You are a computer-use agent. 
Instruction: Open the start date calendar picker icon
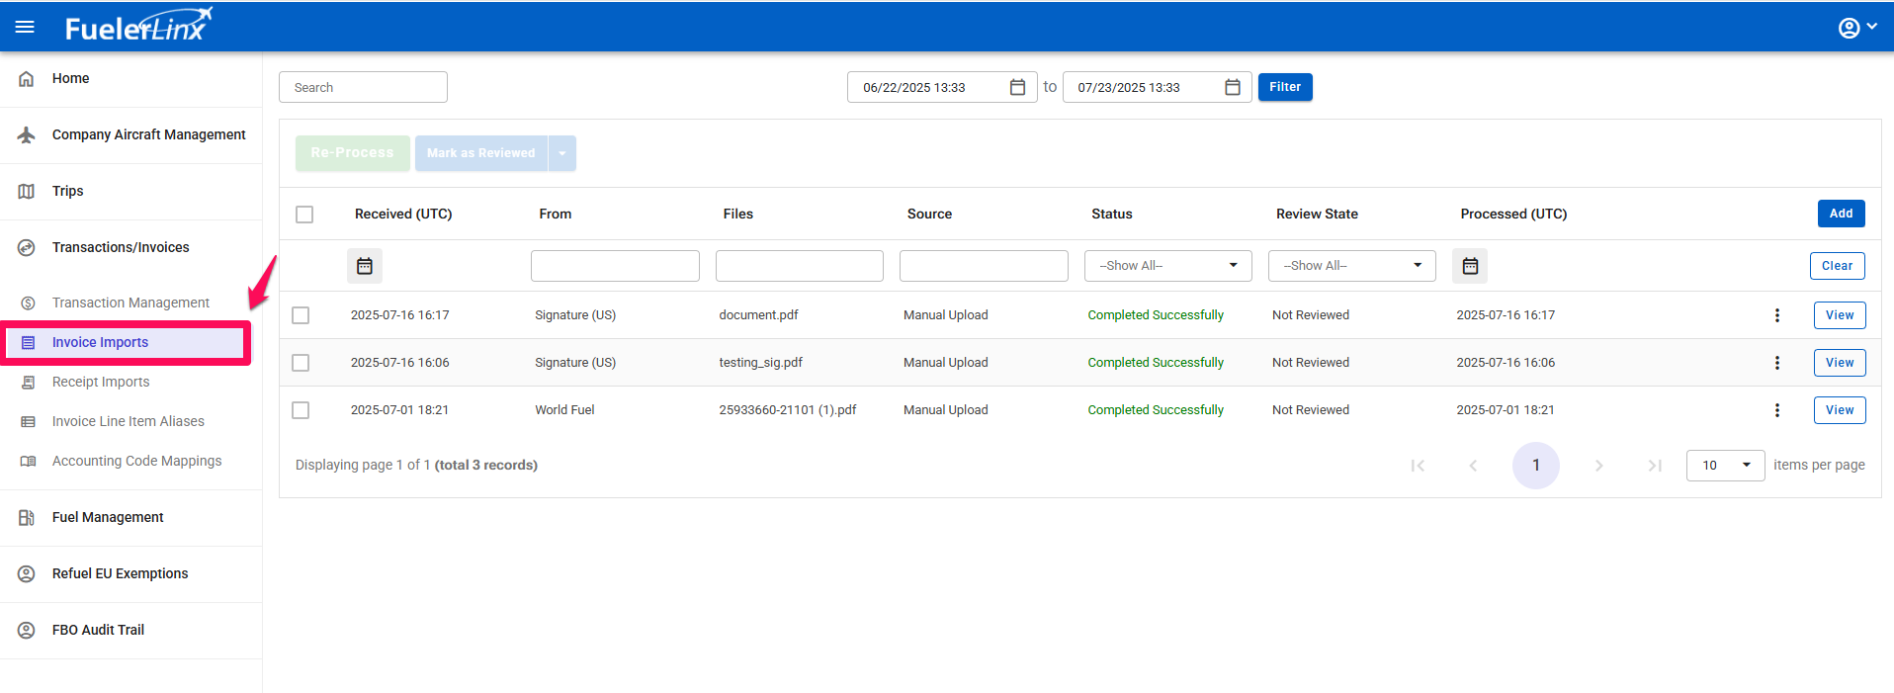pyautogui.click(x=1017, y=87)
